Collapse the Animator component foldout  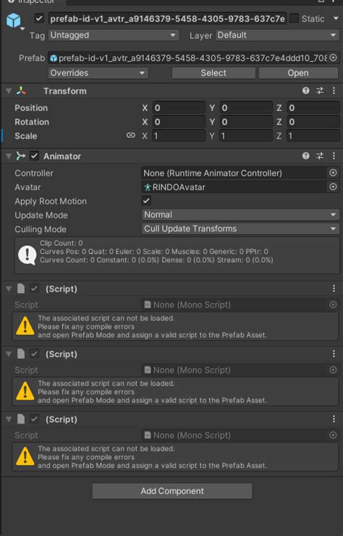pyautogui.click(x=9, y=156)
